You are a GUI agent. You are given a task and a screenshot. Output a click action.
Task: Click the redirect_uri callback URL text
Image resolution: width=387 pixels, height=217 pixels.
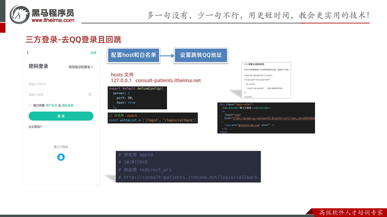[190, 177]
